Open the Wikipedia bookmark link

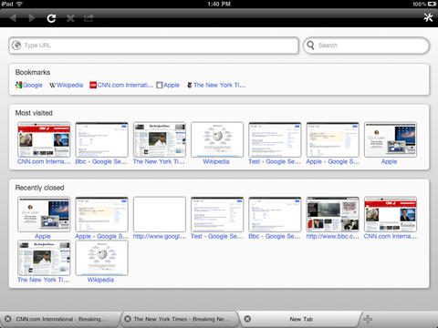[66, 85]
